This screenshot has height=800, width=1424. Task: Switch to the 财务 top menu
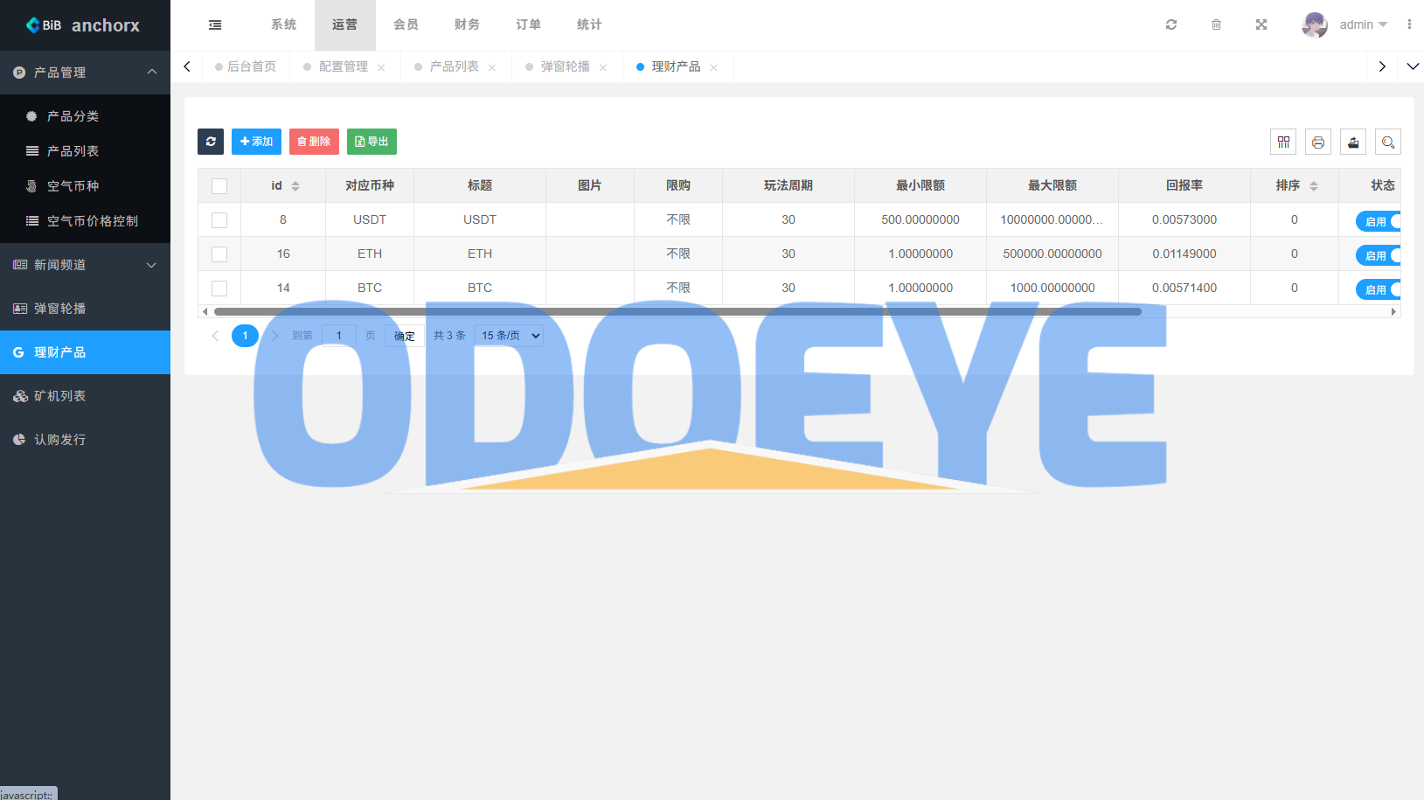pos(467,24)
